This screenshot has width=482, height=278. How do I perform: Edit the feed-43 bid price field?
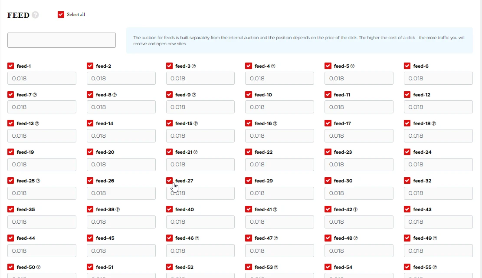pos(438,222)
